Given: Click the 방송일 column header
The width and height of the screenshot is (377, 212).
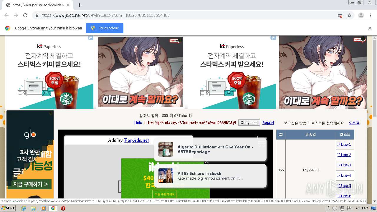Looking at the screenshot, I should click(x=311, y=135).
